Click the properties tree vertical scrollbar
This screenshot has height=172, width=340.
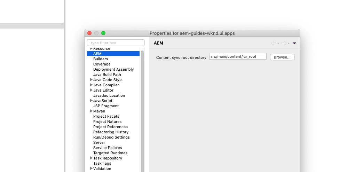(x=142, y=111)
